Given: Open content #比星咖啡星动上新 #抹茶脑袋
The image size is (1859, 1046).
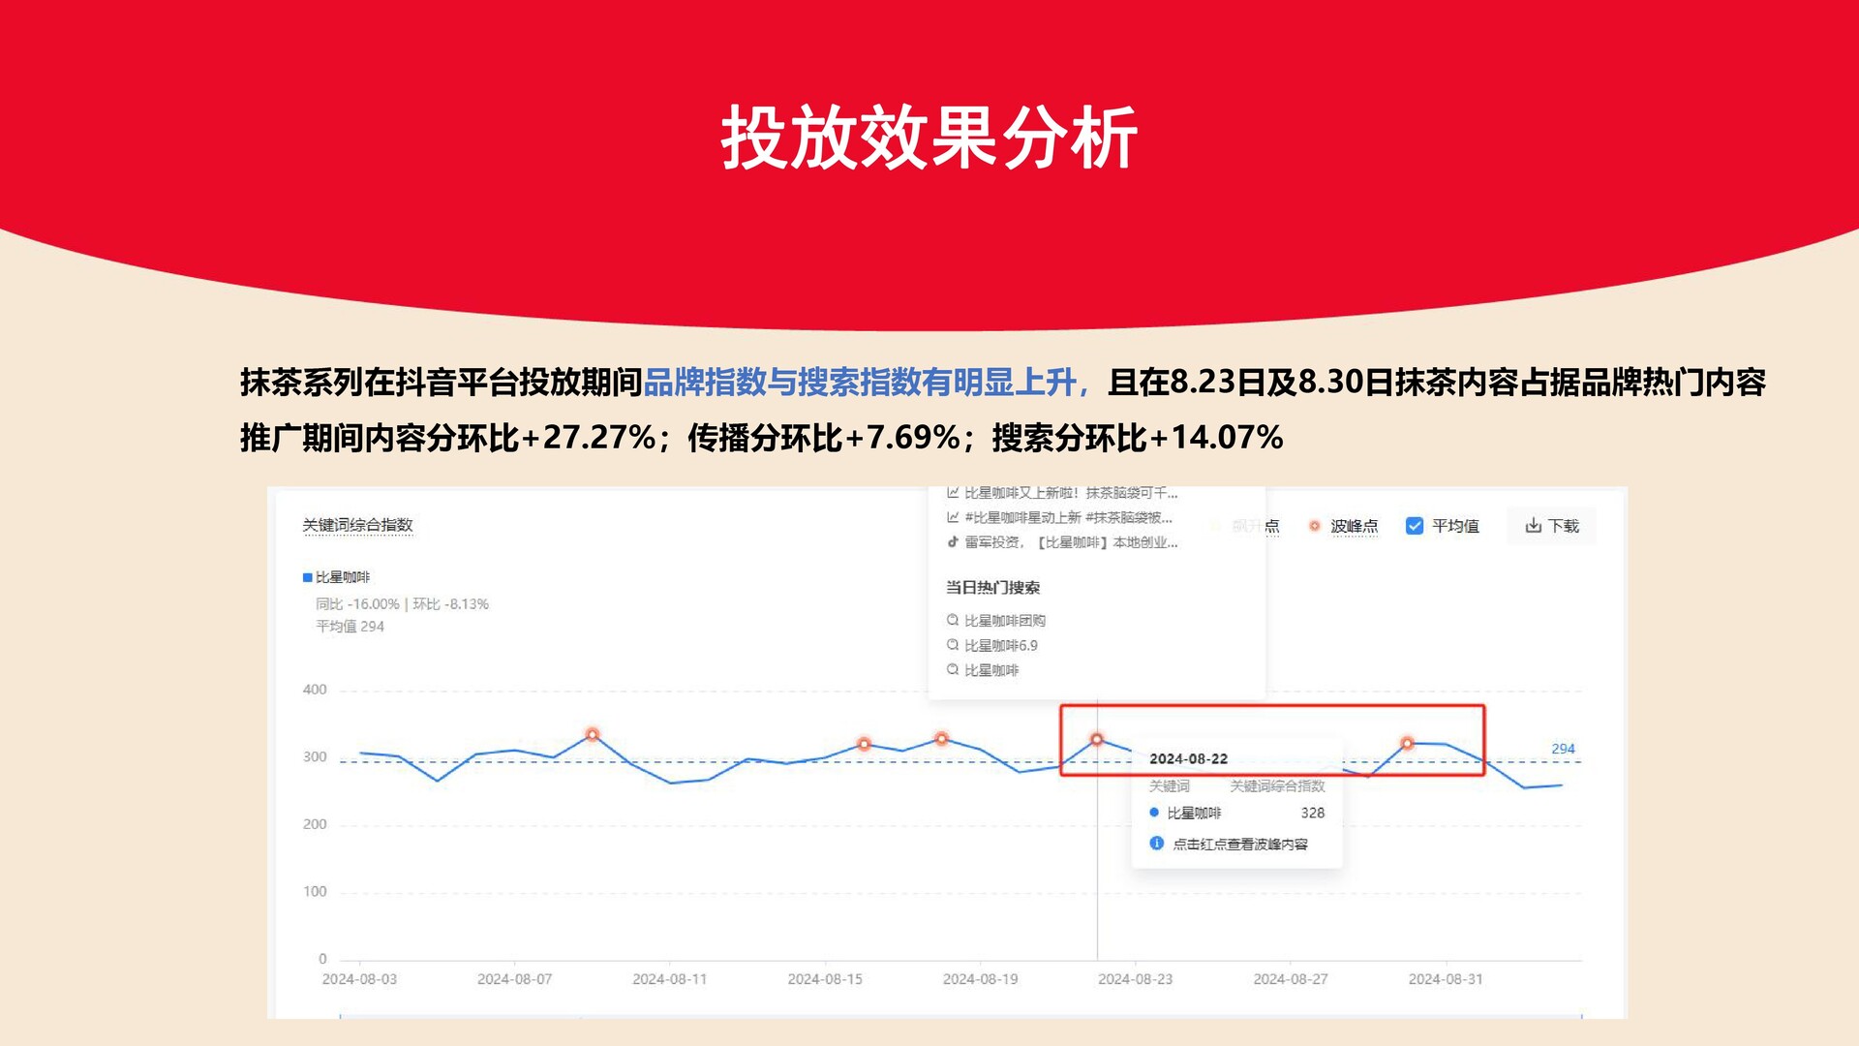Looking at the screenshot, I should click(x=1068, y=517).
